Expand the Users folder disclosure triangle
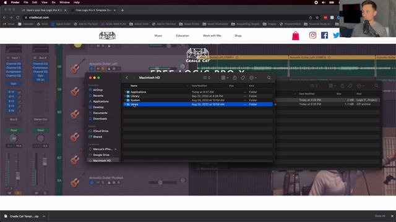 125,104
